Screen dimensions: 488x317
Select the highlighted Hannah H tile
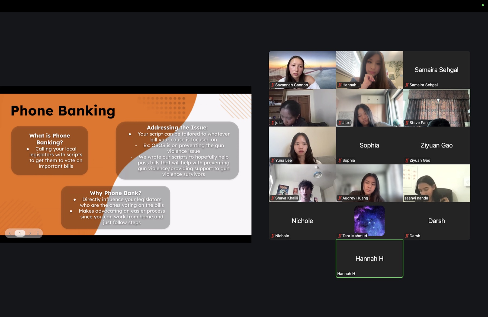(x=370, y=259)
